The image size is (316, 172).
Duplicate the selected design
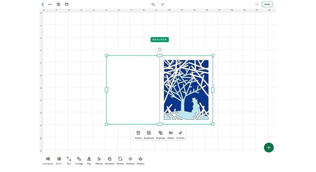(x=149, y=135)
